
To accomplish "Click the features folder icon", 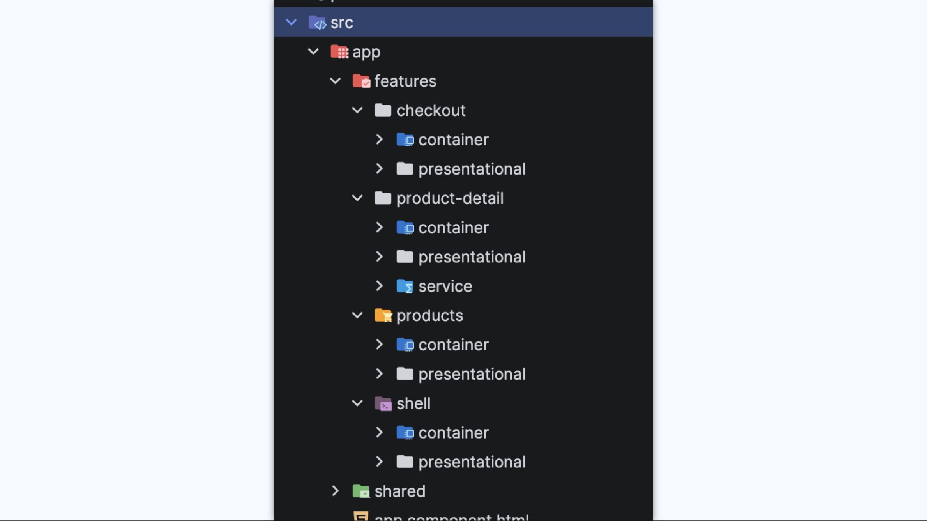I will [361, 81].
